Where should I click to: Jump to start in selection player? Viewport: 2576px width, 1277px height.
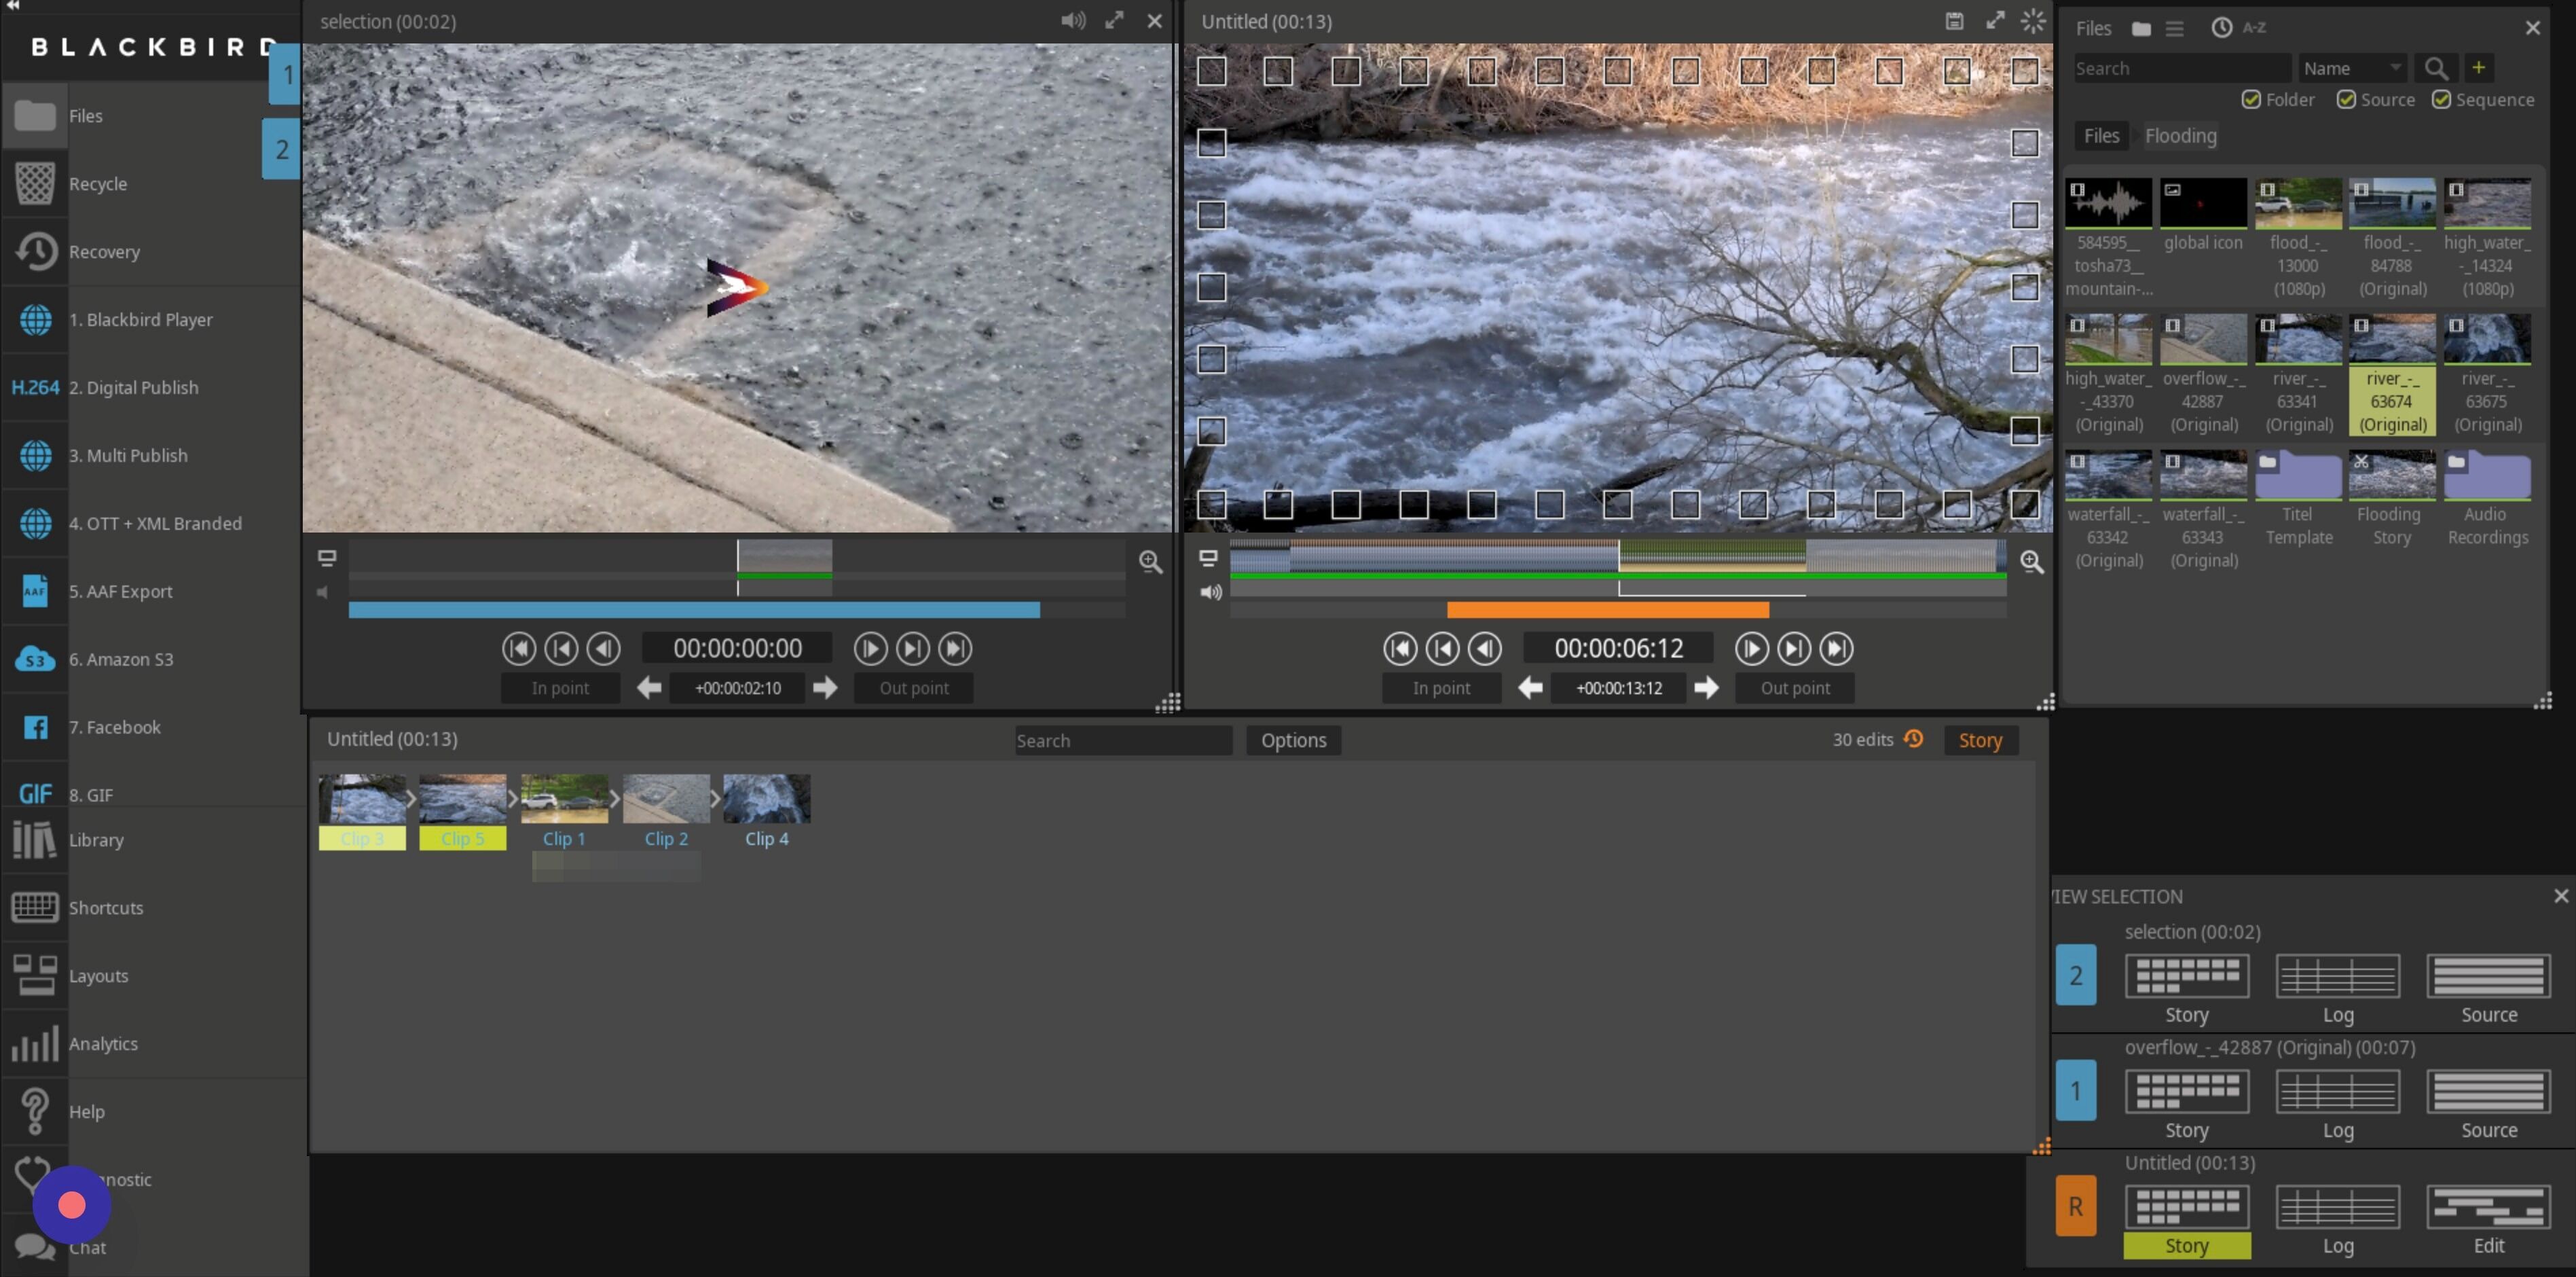518,649
